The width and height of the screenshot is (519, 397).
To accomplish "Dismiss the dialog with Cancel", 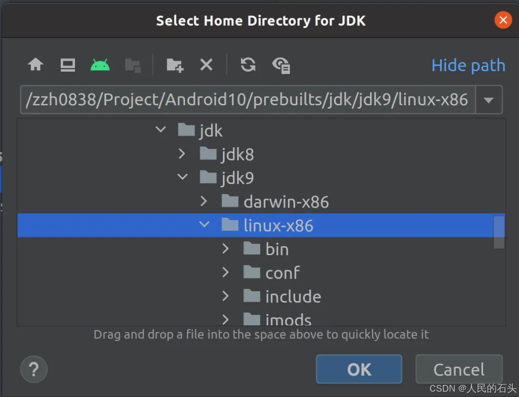I will tap(458, 369).
